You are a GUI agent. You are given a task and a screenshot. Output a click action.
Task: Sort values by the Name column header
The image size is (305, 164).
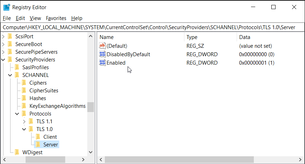point(140,37)
